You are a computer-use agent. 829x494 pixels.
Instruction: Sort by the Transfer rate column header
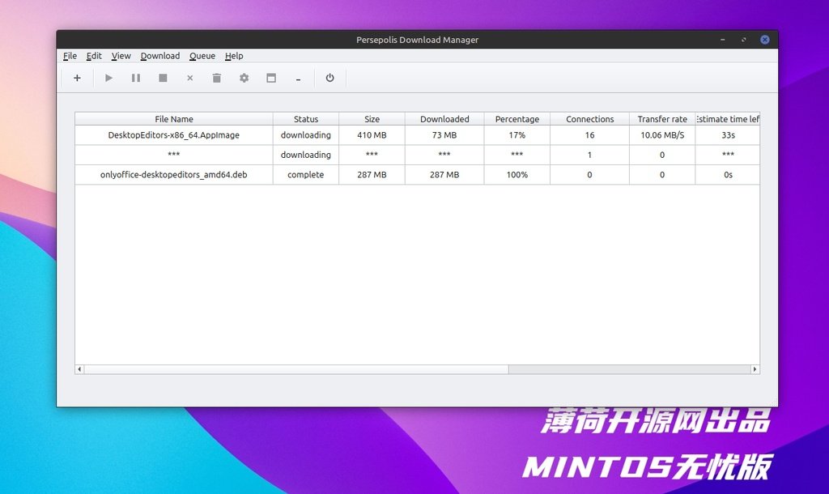pos(662,119)
